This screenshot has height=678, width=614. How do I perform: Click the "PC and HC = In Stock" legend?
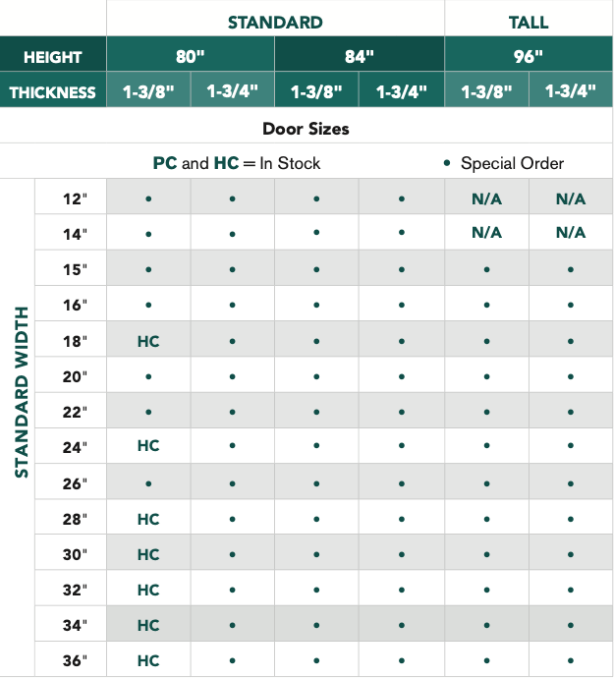237,163
